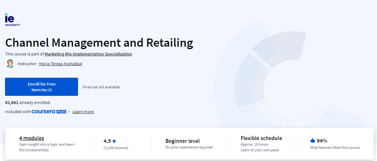
Task: Click the Approx. 10 hours text
Action: coord(254,144)
